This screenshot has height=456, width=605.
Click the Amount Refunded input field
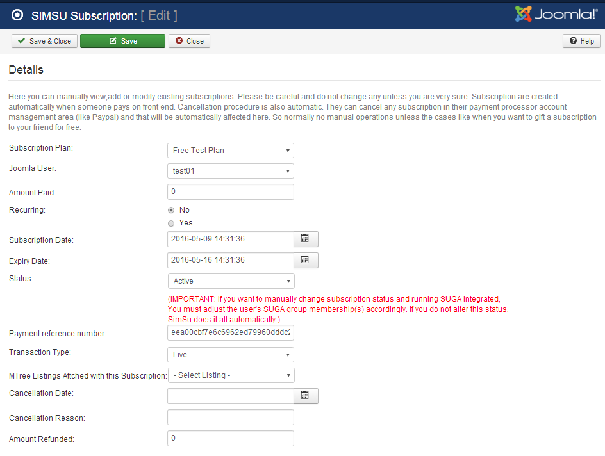point(230,439)
